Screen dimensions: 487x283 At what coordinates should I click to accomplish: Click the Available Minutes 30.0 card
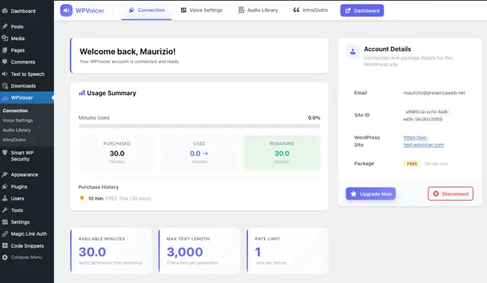click(x=111, y=251)
